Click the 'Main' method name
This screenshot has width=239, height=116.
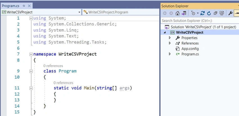pyautogui.click(x=89, y=88)
